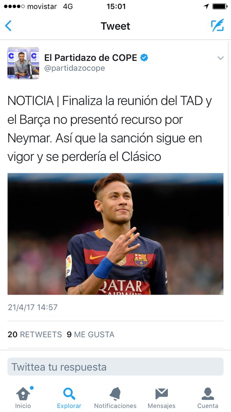Viewport: 231px width, 412px height.
Task: Focus the Twittea tu respuesta field
Action: point(115,367)
